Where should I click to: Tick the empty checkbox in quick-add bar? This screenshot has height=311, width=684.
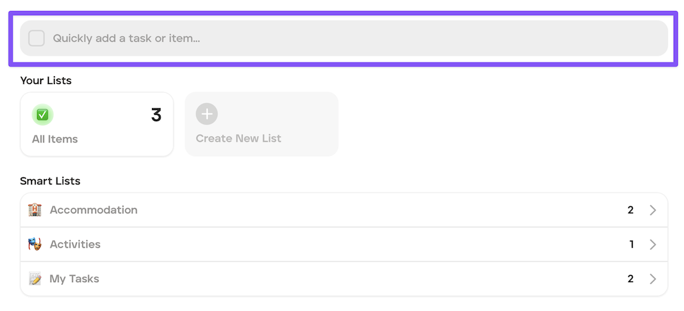(x=36, y=39)
